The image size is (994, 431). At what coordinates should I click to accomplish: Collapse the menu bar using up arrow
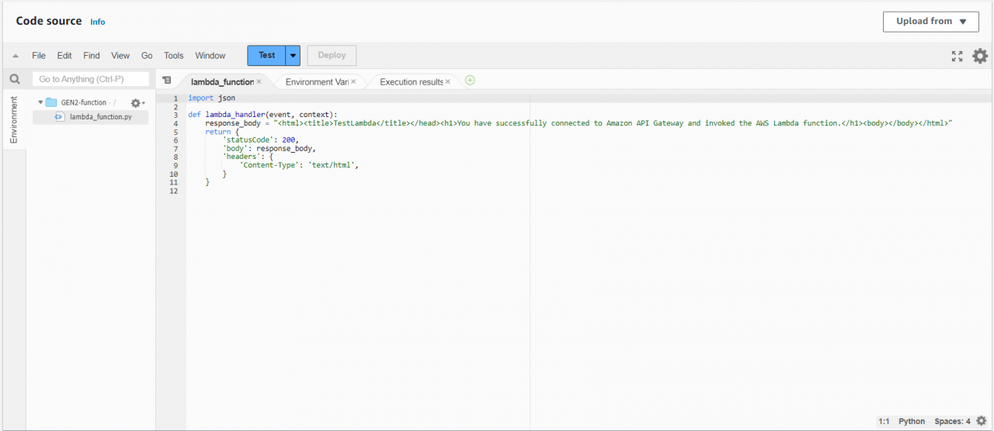pyautogui.click(x=16, y=56)
